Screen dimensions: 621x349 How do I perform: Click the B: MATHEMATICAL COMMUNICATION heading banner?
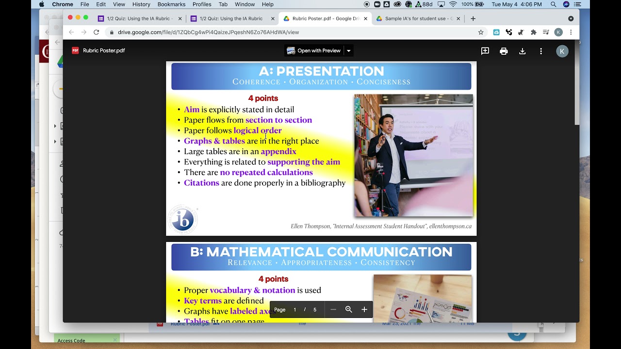point(321,257)
